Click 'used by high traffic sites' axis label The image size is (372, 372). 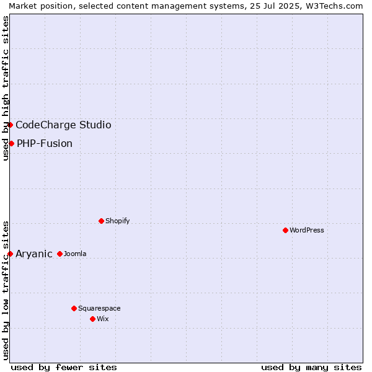(5, 88)
